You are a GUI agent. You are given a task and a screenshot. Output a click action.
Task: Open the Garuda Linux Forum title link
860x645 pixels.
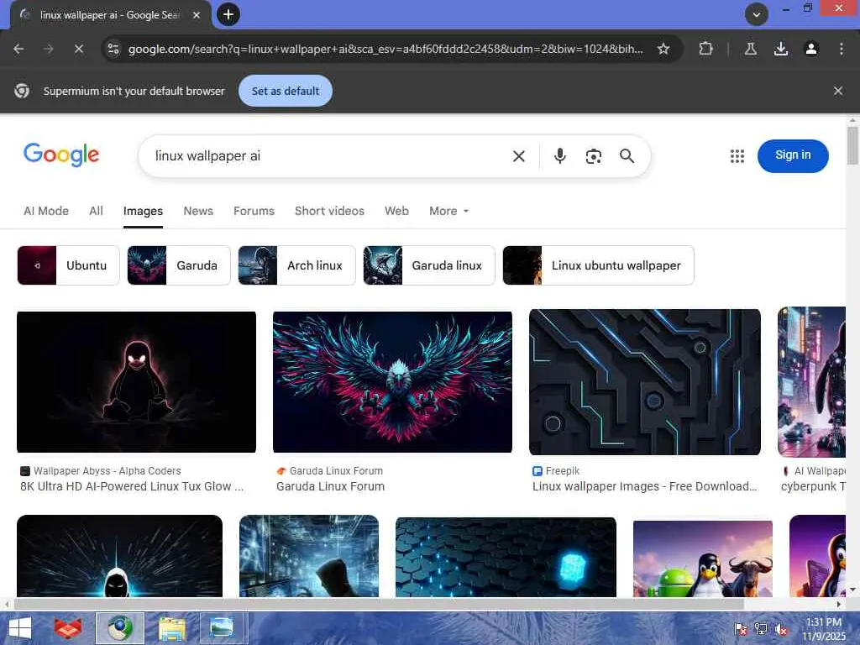coord(330,486)
